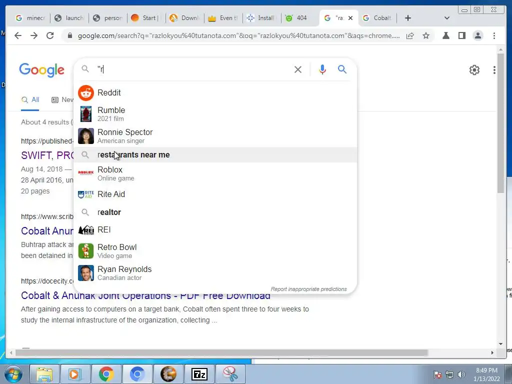This screenshot has height=384, width=512.
Task: Switch to the 'Even t' tab
Action: (x=223, y=18)
